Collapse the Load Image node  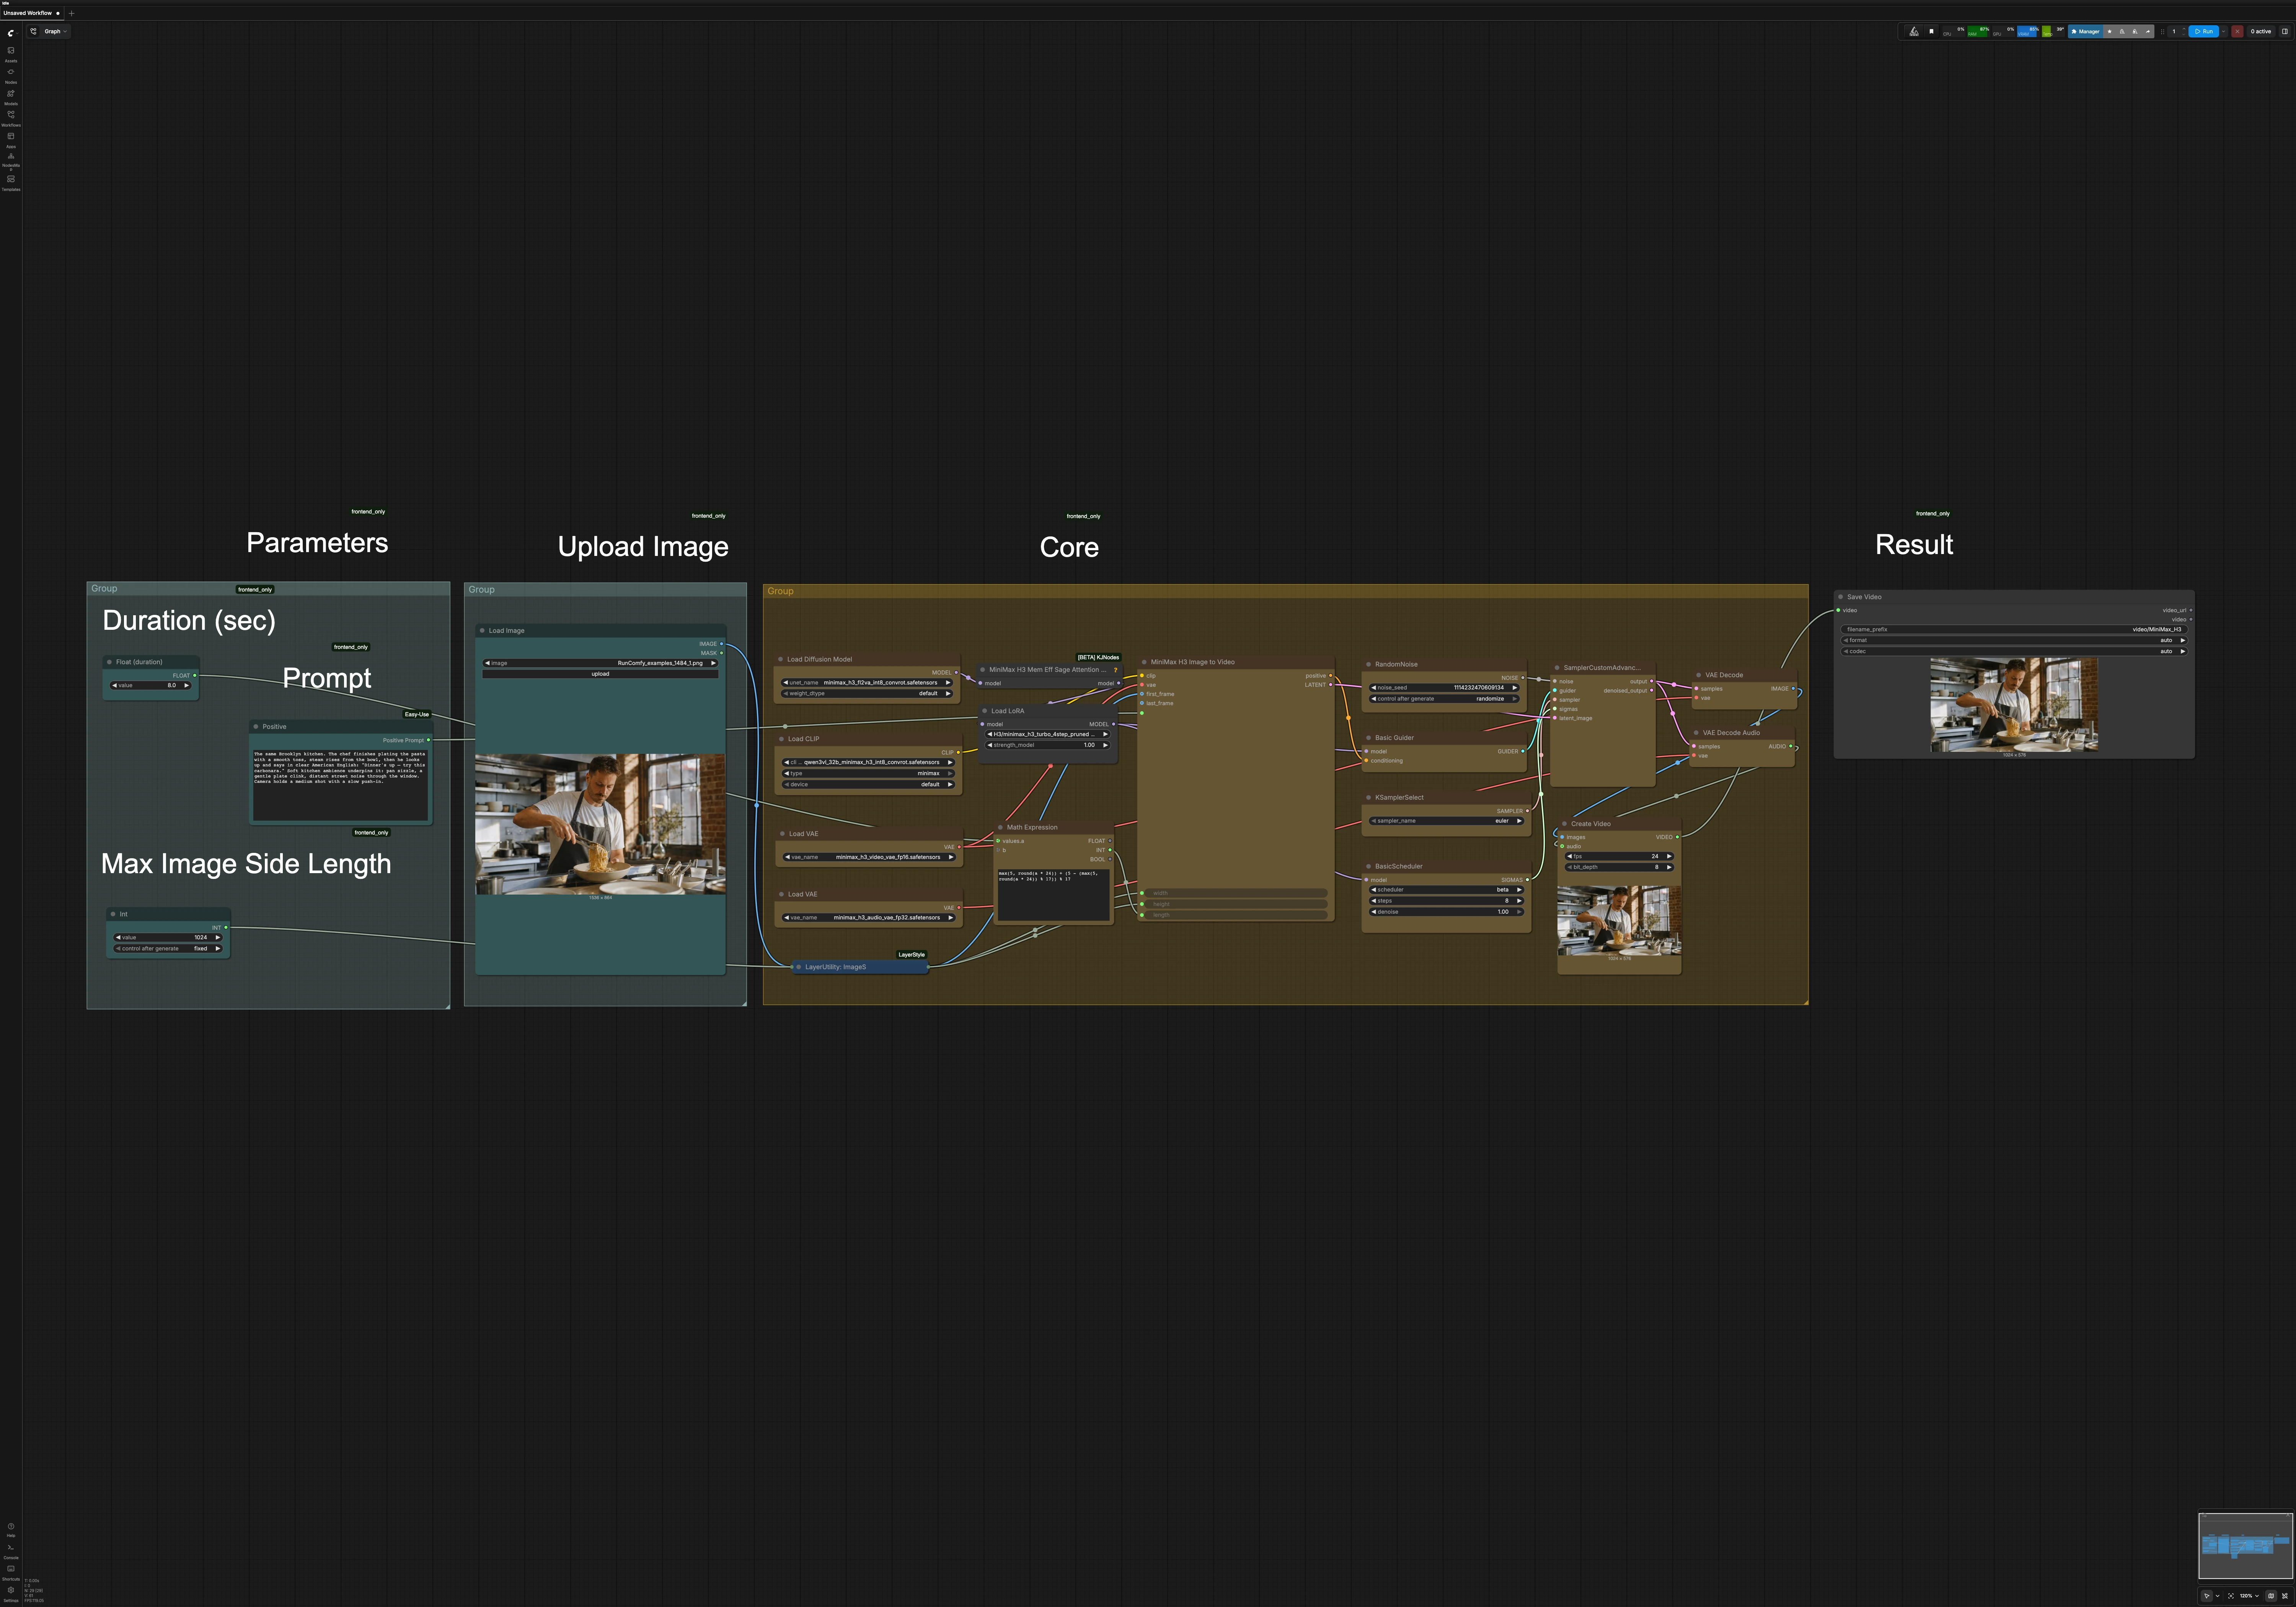click(482, 631)
